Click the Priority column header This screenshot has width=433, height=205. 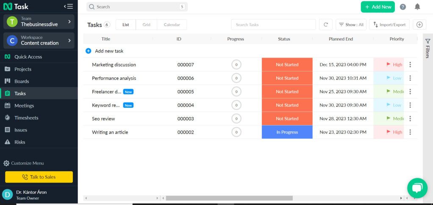click(397, 39)
